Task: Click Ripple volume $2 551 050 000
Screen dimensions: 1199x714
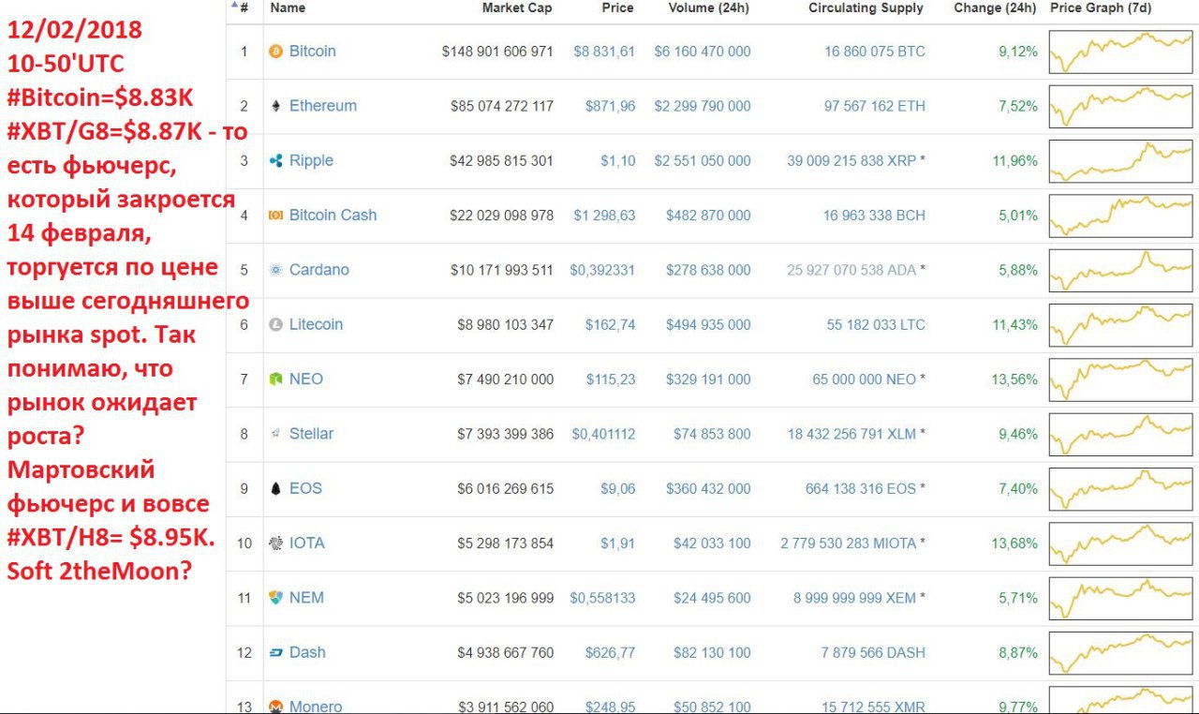Action: (x=703, y=161)
